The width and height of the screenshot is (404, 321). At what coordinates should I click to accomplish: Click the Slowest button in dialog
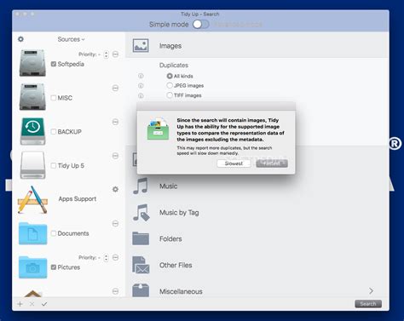(x=234, y=163)
